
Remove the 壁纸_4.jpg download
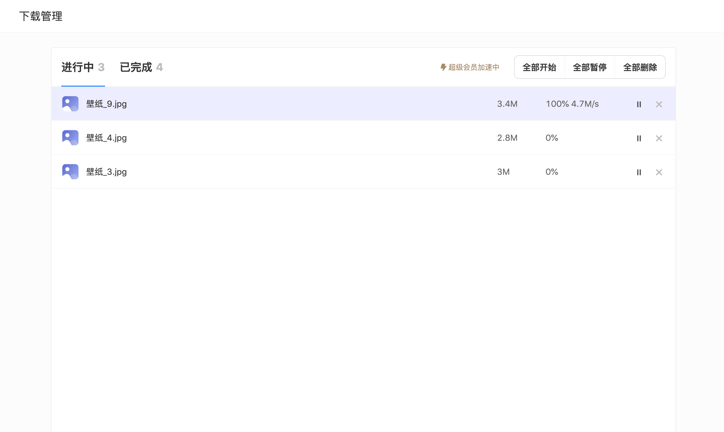(x=659, y=137)
